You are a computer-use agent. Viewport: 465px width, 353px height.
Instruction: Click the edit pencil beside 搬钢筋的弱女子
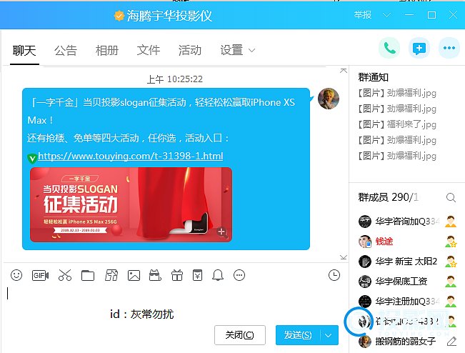tap(451, 342)
